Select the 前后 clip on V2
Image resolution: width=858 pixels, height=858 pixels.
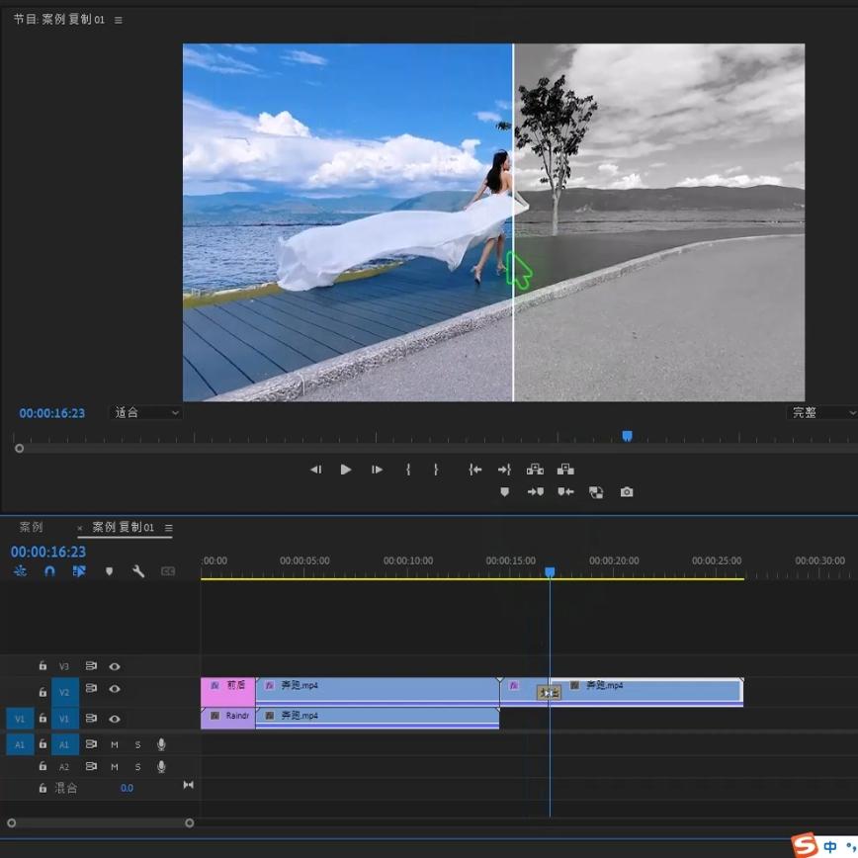228,689
